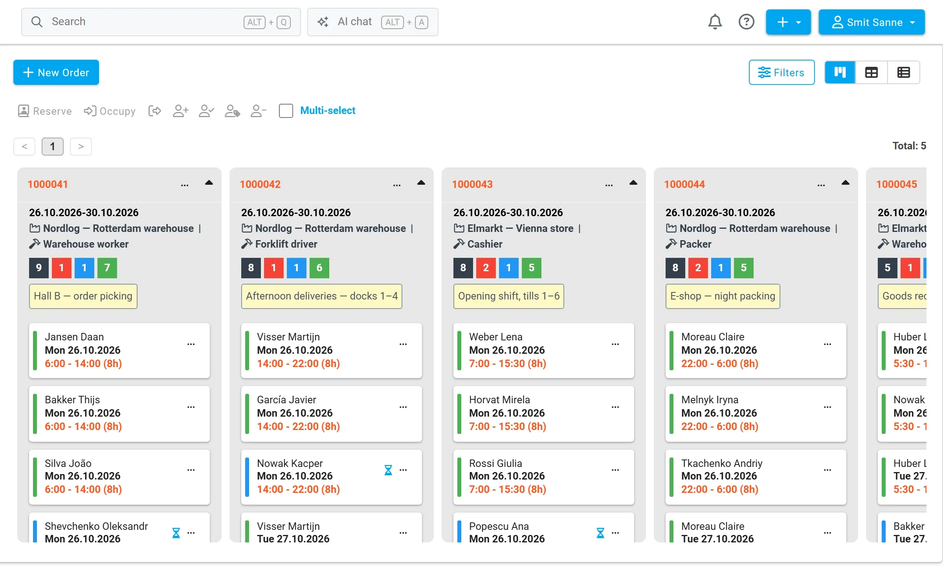The width and height of the screenshot is (943, 566).
Task: Open the Smit Sanne user dropdown
Action: point(871,22)
